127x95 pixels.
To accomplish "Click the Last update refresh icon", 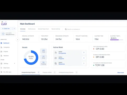I will 3,34.
